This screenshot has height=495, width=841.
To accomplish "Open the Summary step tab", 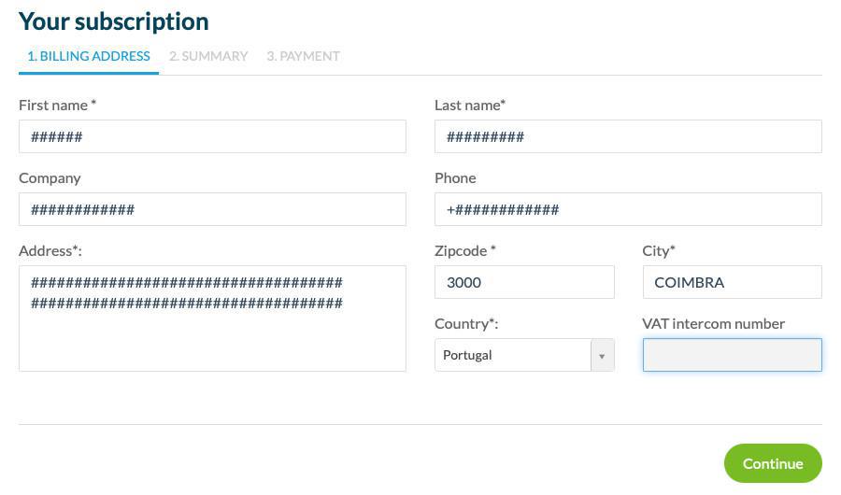I will [208, 56].
